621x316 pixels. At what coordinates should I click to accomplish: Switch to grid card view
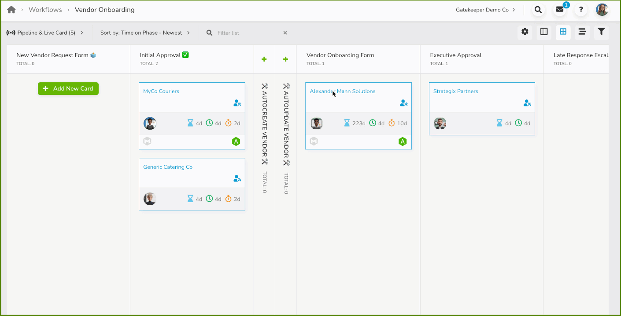coord(563,32)
